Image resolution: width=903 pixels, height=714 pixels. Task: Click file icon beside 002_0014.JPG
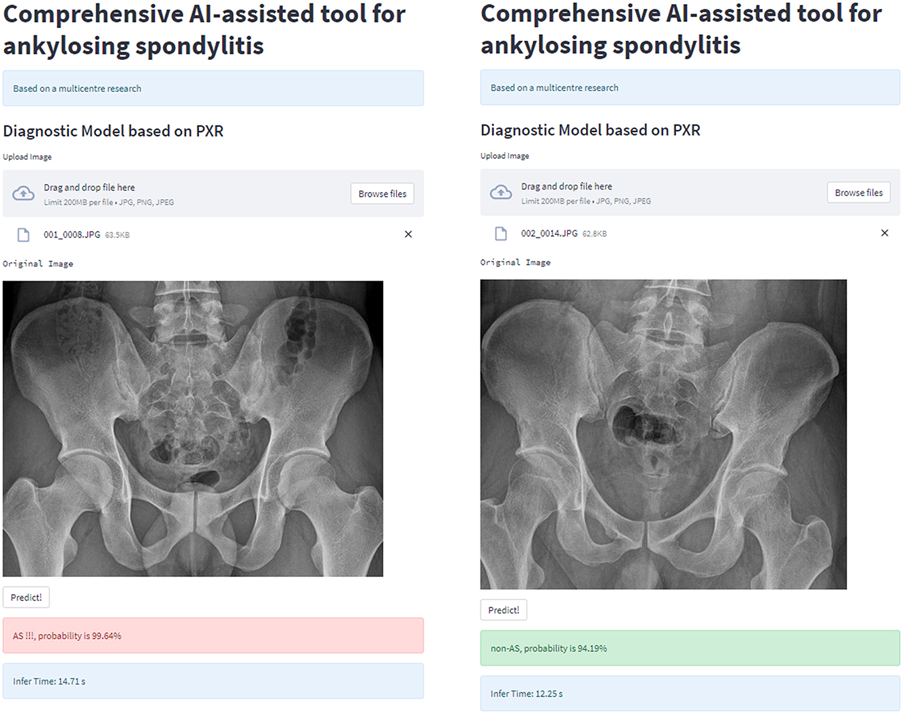coord(501,234)
